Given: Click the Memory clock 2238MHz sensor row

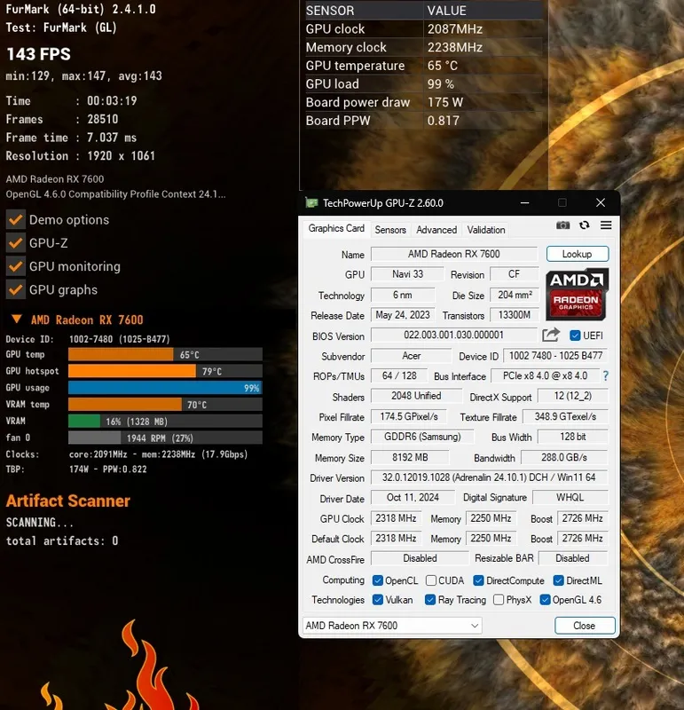Looking at the screenshot, I should (424, 47).
